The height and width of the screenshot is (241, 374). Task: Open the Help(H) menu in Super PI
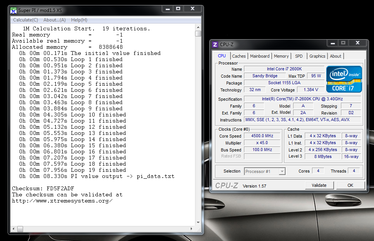point(79,20)
